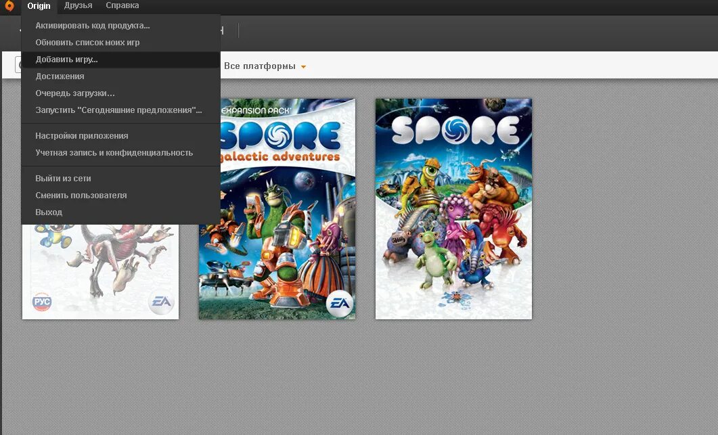Open the Origin menu
The image size is (718, 435).
(39, 6)
